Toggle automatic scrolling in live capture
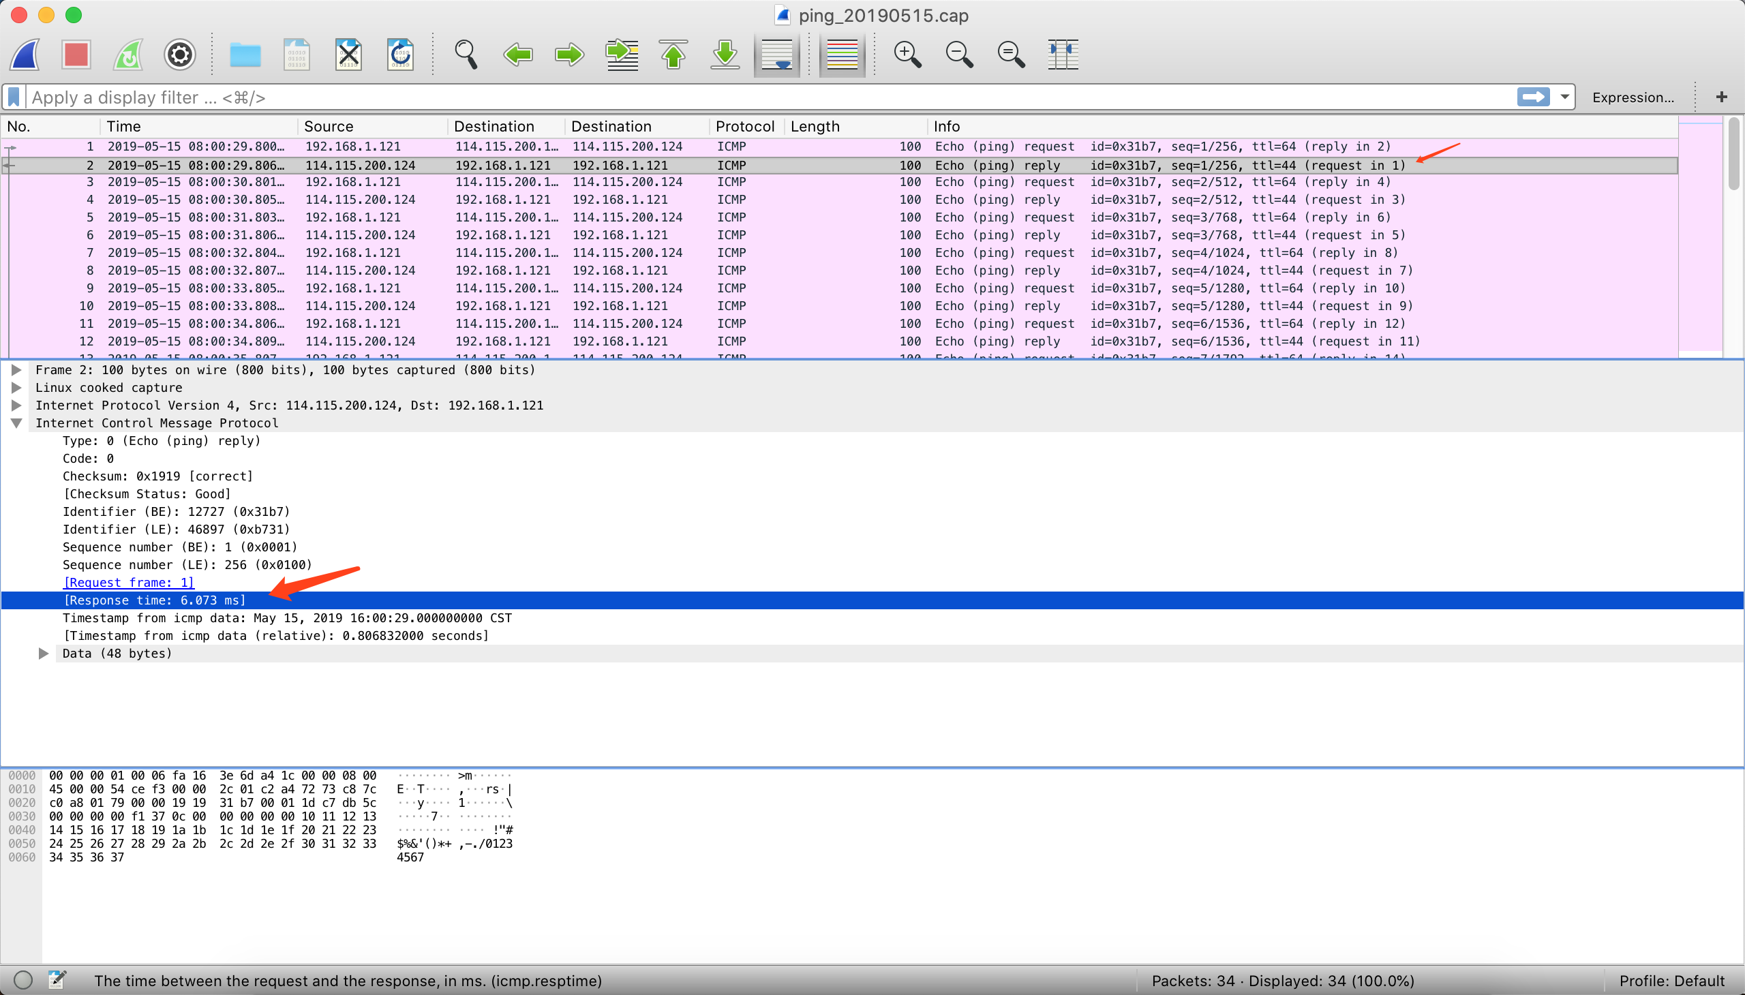Viewport: 1745px width, 995px height. (x=776, y=55)
